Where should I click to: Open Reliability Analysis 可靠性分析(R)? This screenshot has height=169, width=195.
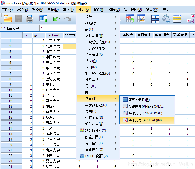[147, 100]
